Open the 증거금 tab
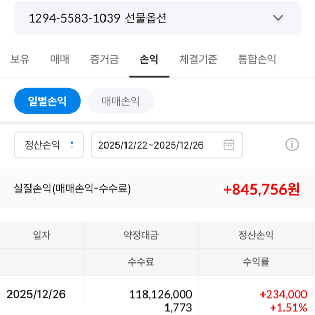Image resolution: width=315 pixels, height=315 pixels. click(x=104, y=59)
